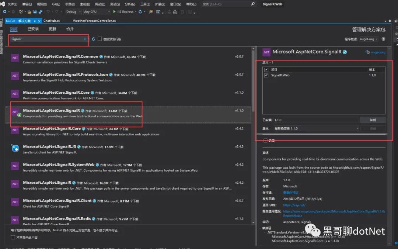Select the Microsoft.AspNet.SignalR.Core package row
This screenshot has width=398, height=249.
128,131
